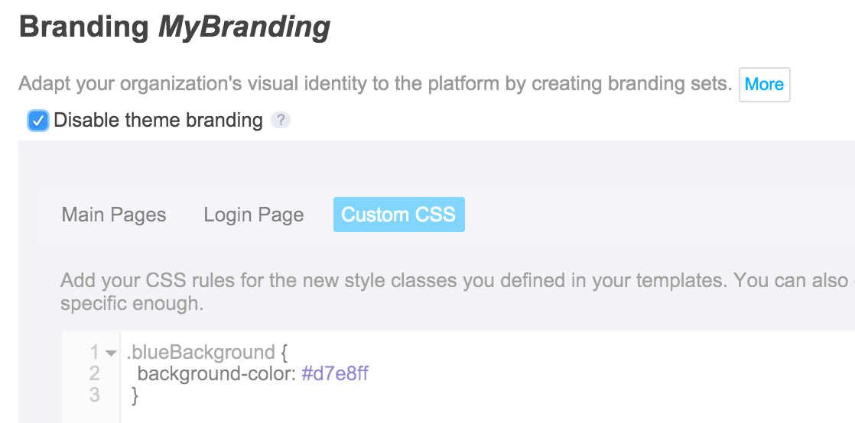The height and width of the screenshot is (423, 855).
Task: Place cursor on the .blueBackground selector
Action: (x=200, y=352)
